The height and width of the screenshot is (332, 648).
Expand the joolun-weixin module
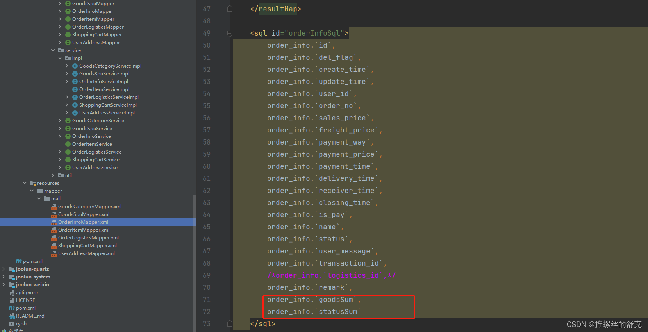click(4, 285)
